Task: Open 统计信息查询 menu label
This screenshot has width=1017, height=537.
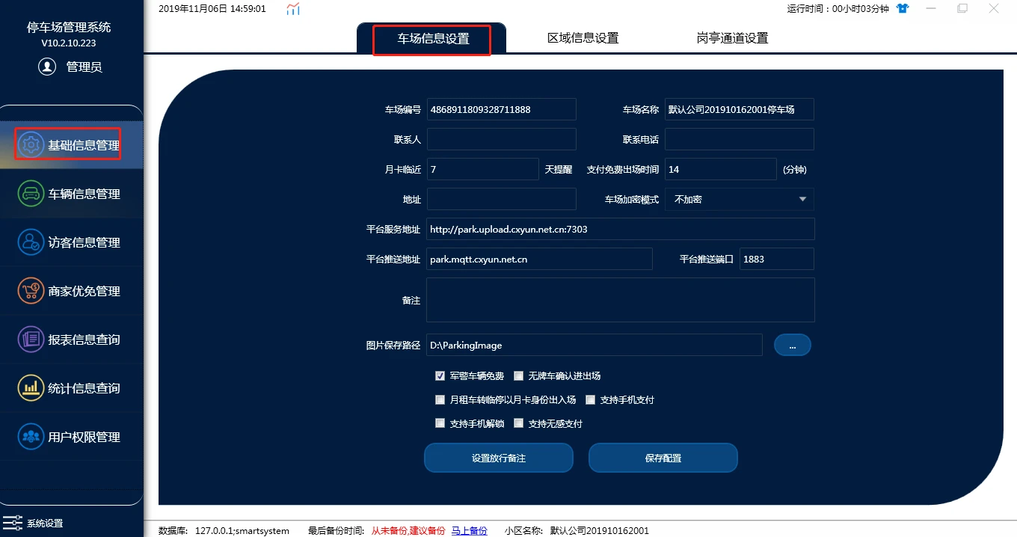Action: [x=84, y=388]
